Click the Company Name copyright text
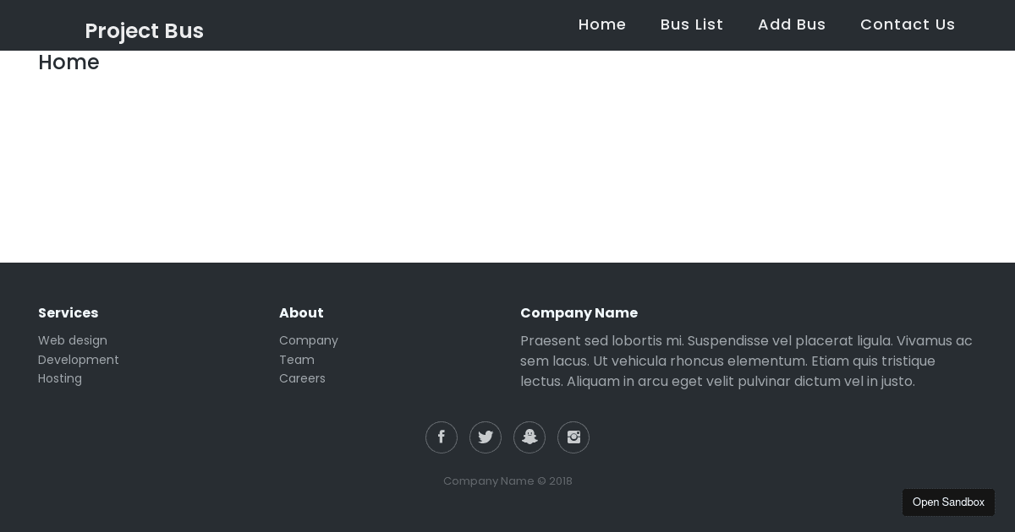This screenshot has width=1015, height=532. (x=507, y=481)
